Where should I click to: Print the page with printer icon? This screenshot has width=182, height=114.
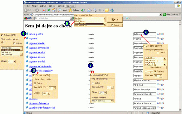coord(95,10)
